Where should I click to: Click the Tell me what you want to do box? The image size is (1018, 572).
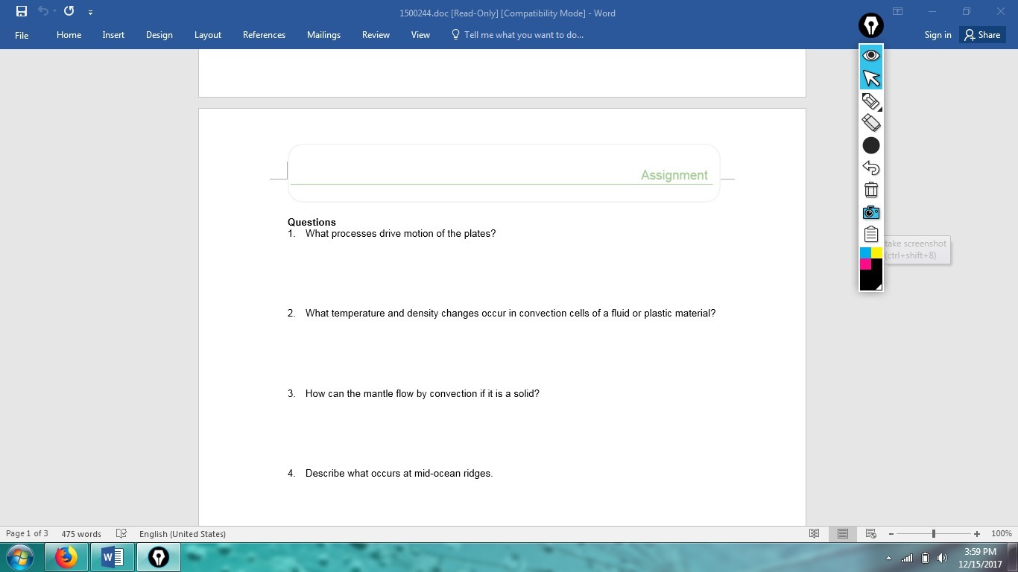[517, 35]
